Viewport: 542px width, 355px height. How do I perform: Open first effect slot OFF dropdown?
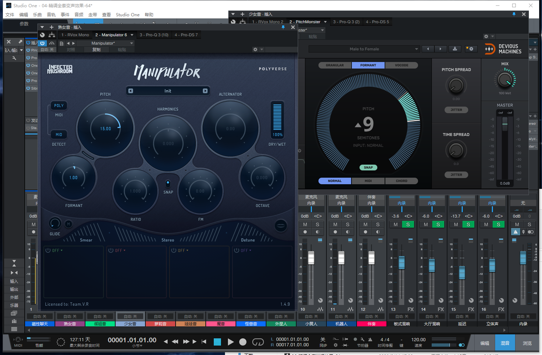pos(57,251)
